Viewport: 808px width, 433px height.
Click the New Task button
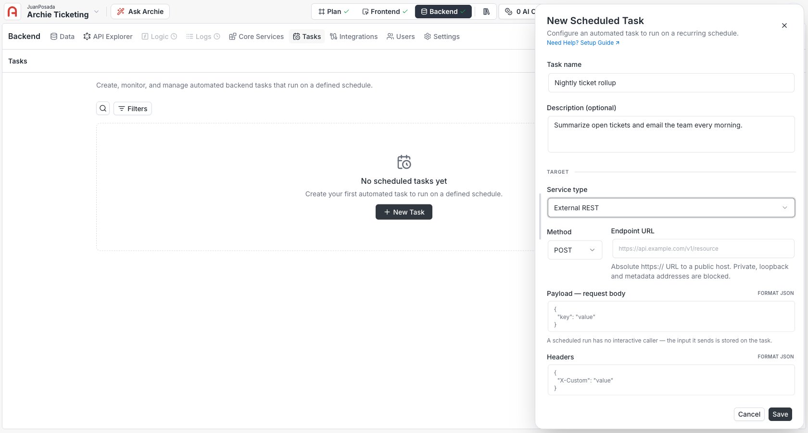(404, 212)
